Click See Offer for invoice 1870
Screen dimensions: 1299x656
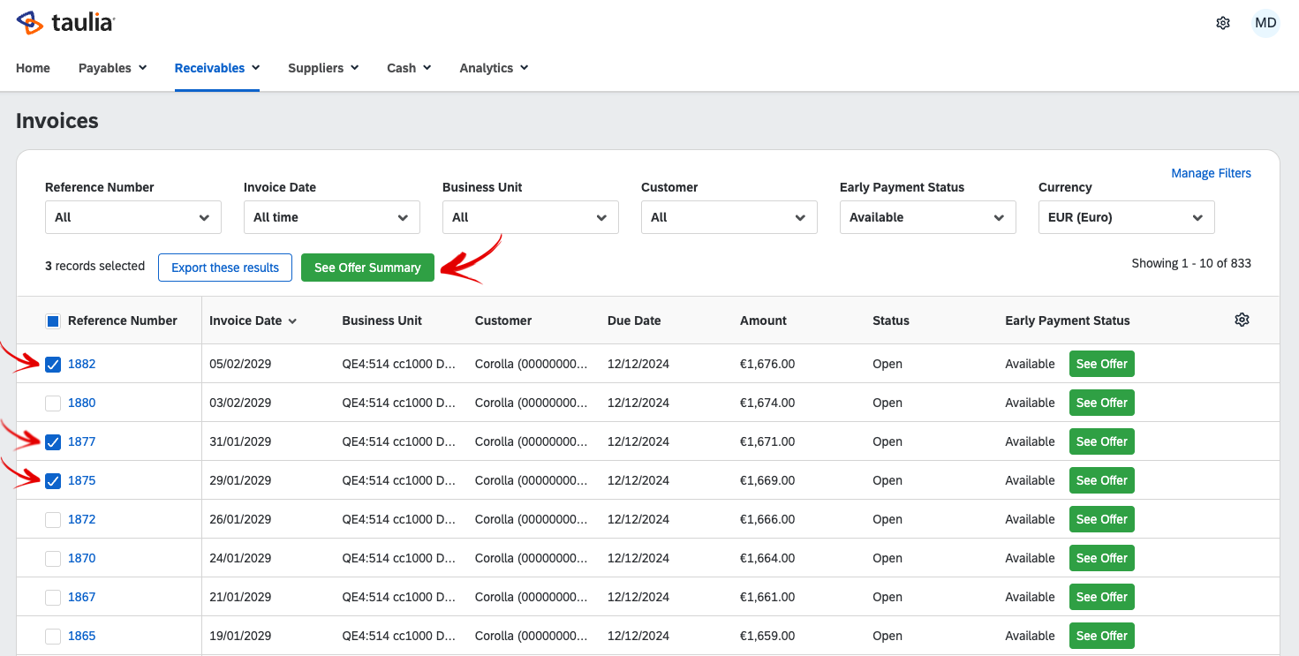(x=1101, y=558)
